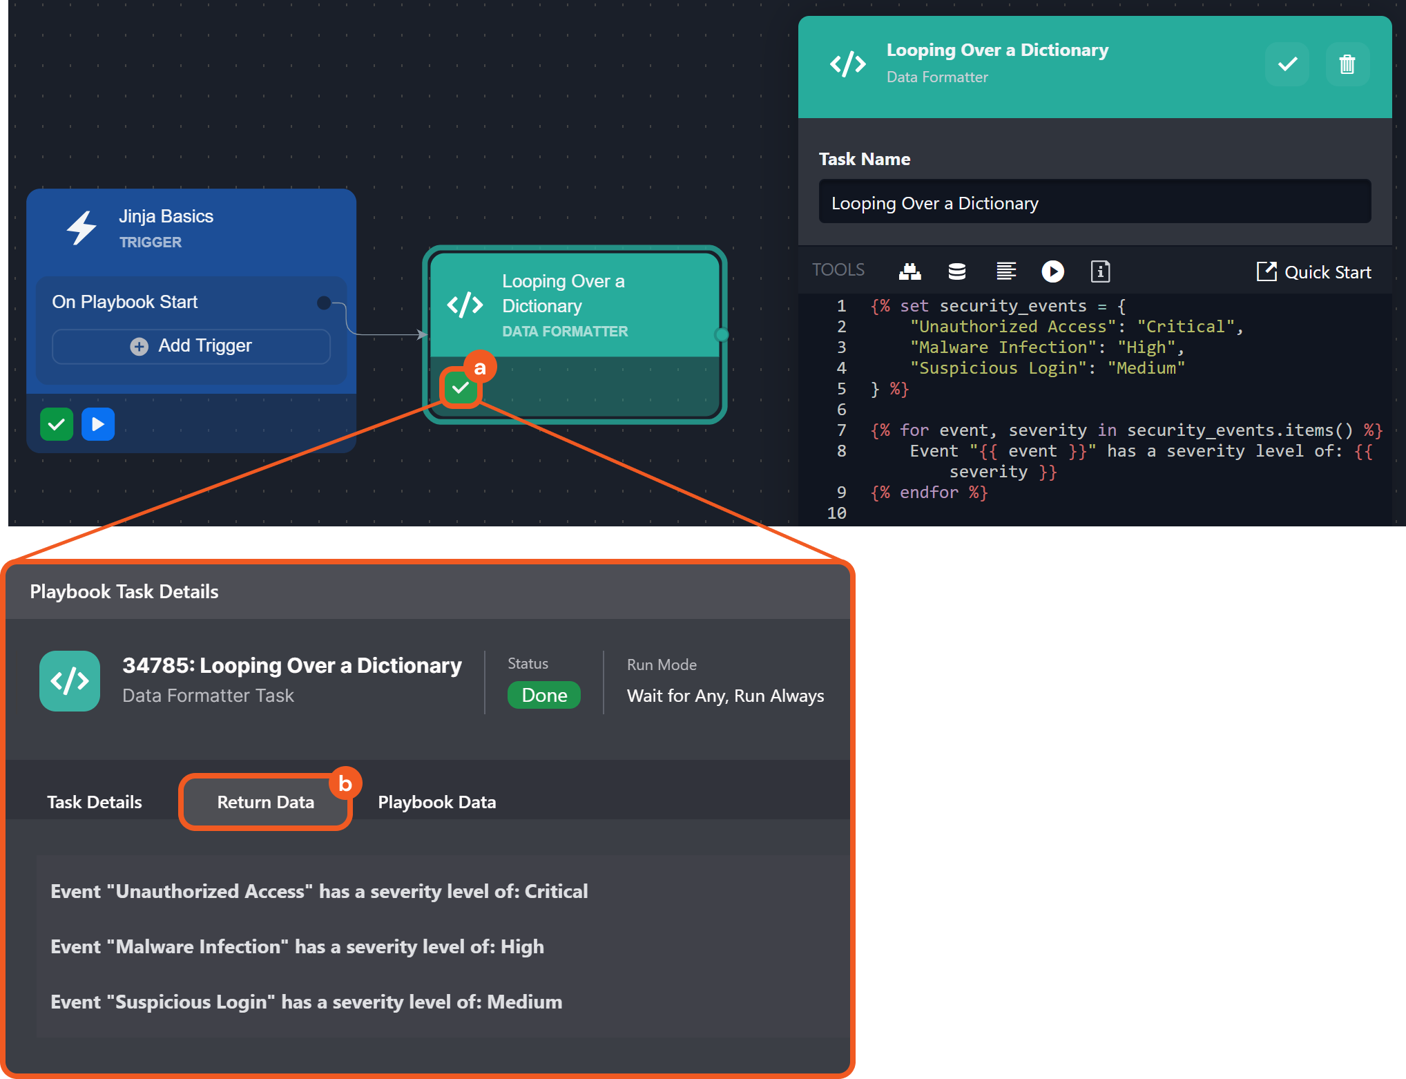Screen dimensions: 1406x1079
Task: Open the Playbook Data tab
Action: click(x=436, y=802)
